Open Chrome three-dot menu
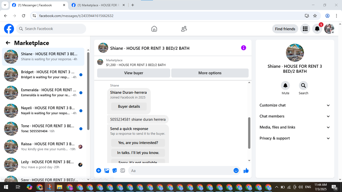This screenshot has height=192, width=342. [336, 16]
